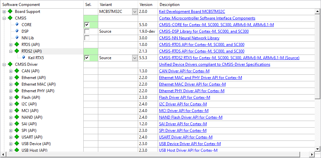Click the horizontal scrollbar right arrow
This screenshot has height=158, width=321.
pos(312,154)
